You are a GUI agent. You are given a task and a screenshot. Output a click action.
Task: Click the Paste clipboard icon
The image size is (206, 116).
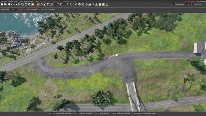coord(26,4)
